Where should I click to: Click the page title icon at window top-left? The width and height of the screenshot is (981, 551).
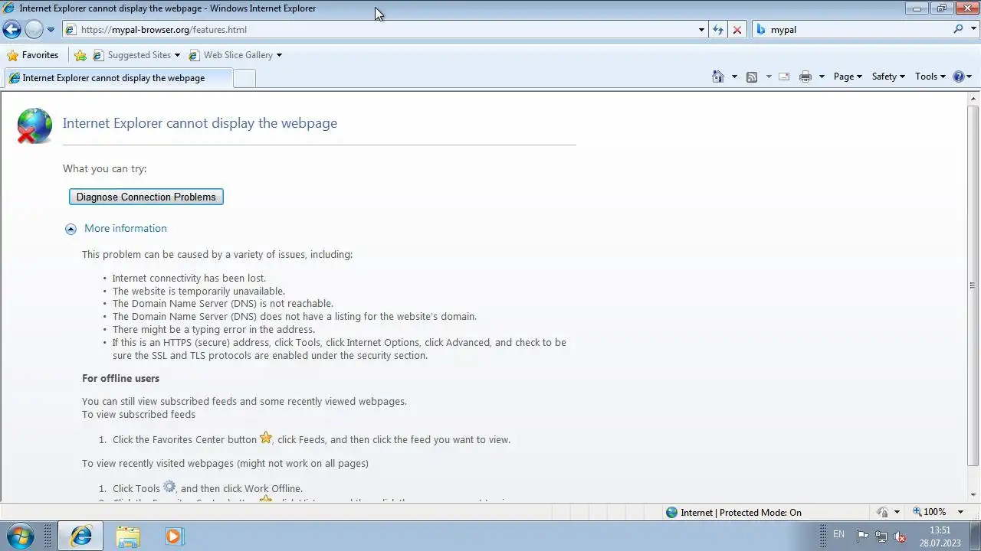click(8, 8)
